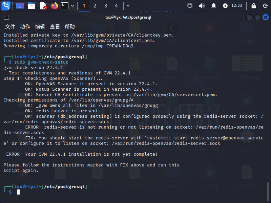This screenshot has height=203, width=271.
Task: Click the 'sudo gvm-check-setup' command text
Action: tap(41, 62)
